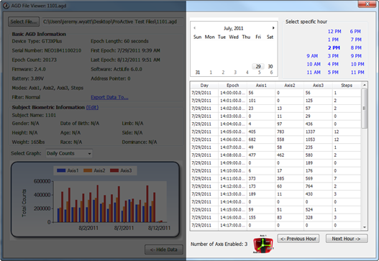Click the Axis3 red legend swatch
The width and height of the screenshot is (379, 261).
(x=114, y=170)
